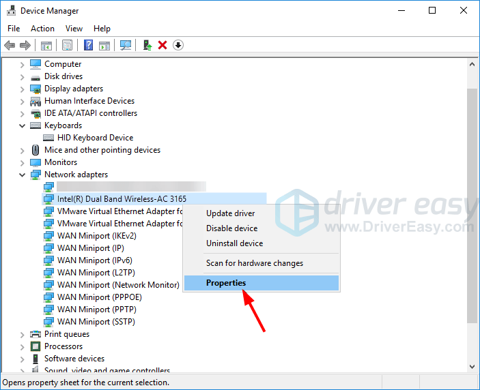The image size is (480, 390).
Task: Click the red X Uninstall device icon
Action: pos(163,45)
